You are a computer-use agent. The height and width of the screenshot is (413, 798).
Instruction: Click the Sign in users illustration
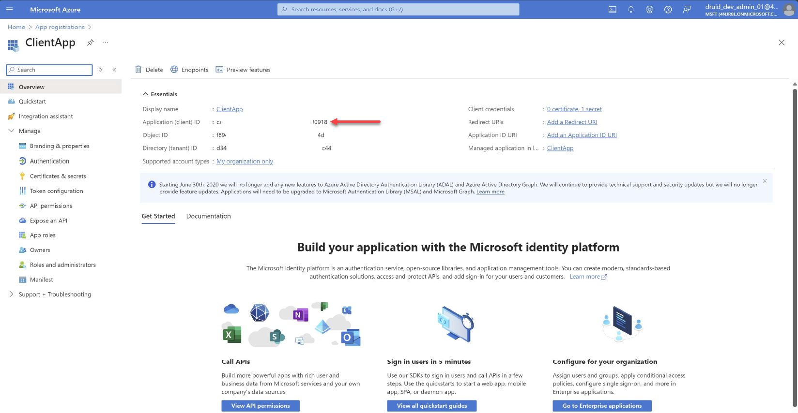pyautogui.click(x=456, y=324)
